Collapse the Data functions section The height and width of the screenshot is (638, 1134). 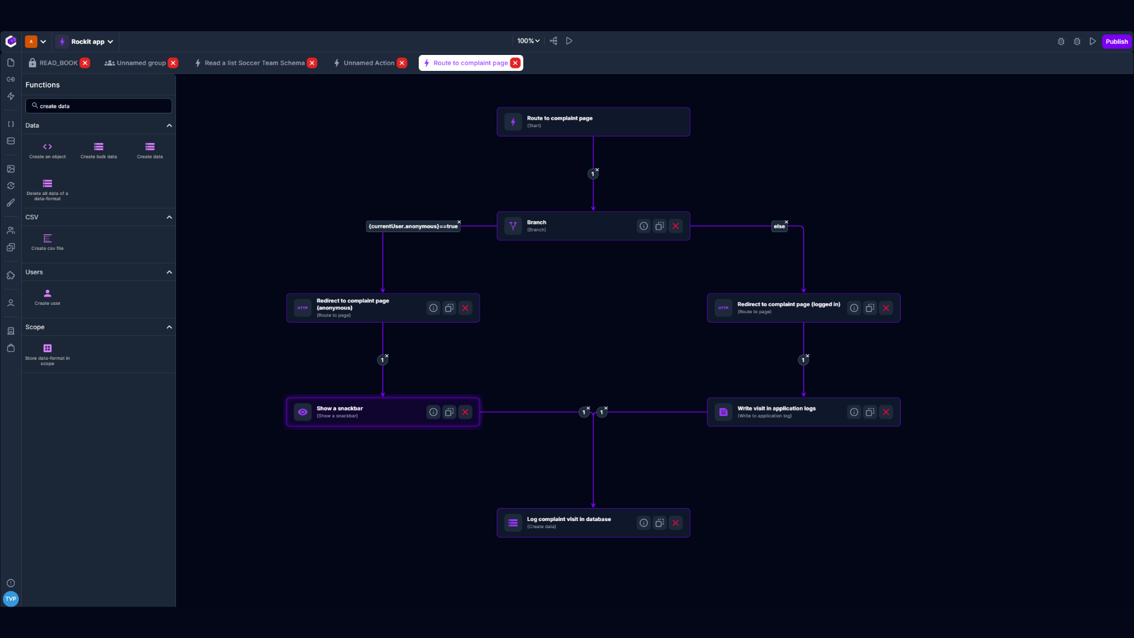[x=169, y=125]
